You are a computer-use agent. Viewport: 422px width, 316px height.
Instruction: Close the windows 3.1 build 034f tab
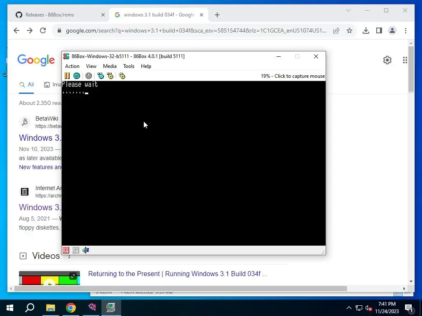click(x=201, y=15)
